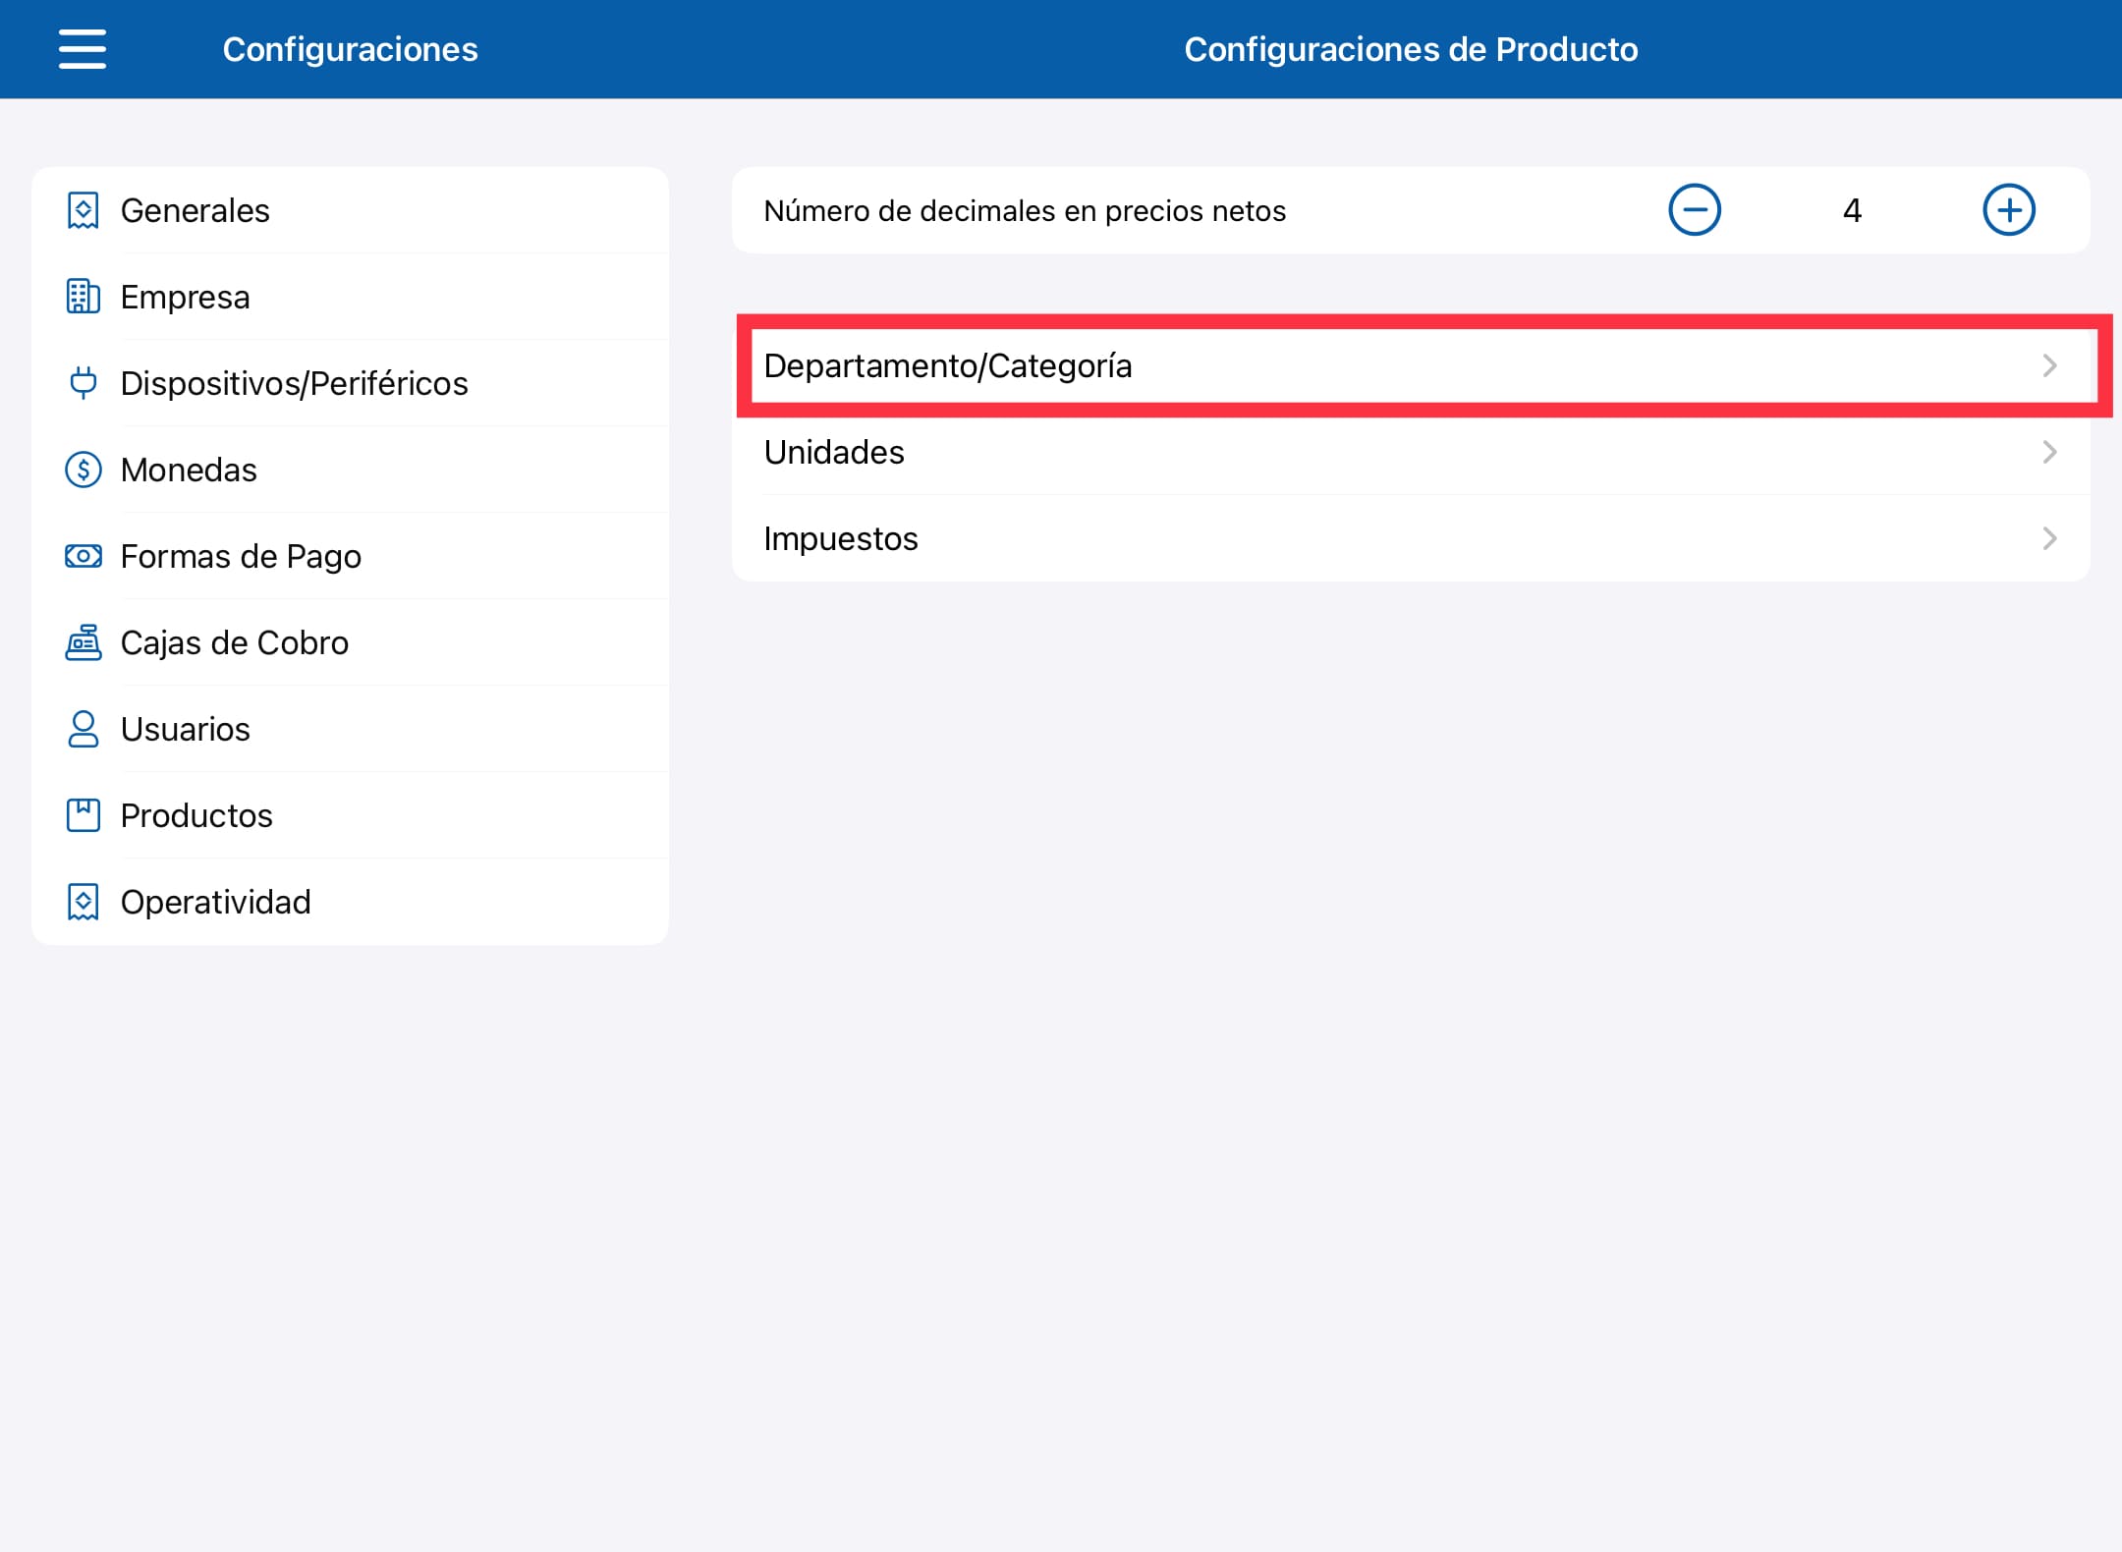Open Monedas settings
2122x1552 pixels.
[x=351, y=470]
